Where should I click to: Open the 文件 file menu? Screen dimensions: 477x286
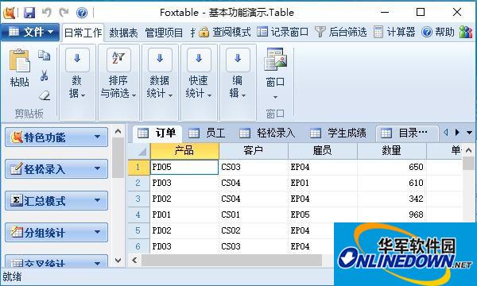[x=30, y=32]
